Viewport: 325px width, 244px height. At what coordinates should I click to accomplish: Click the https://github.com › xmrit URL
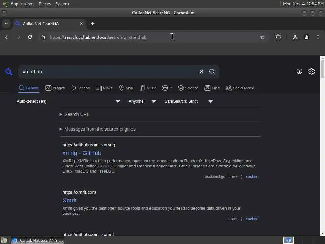point(88,234)
